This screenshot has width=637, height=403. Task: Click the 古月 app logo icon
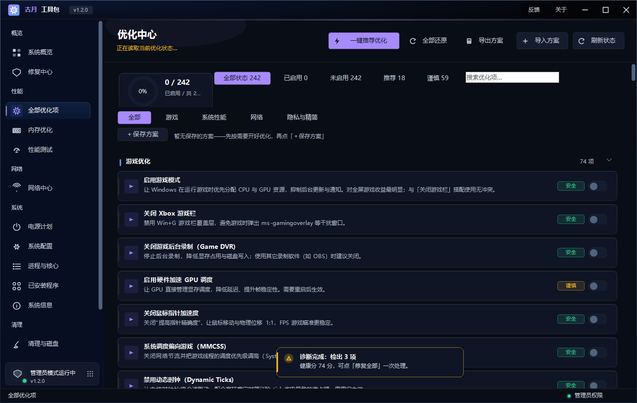coord(14,10)
